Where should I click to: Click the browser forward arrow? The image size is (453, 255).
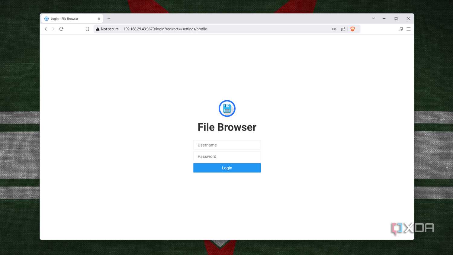(53, 29)
